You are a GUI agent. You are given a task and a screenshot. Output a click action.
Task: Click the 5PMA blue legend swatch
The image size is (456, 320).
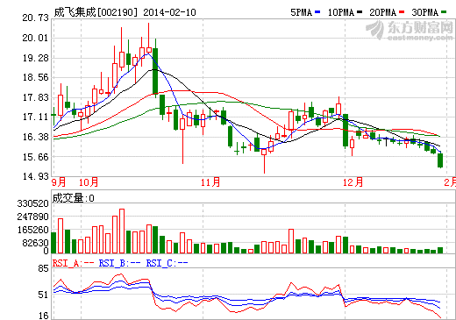317,12
